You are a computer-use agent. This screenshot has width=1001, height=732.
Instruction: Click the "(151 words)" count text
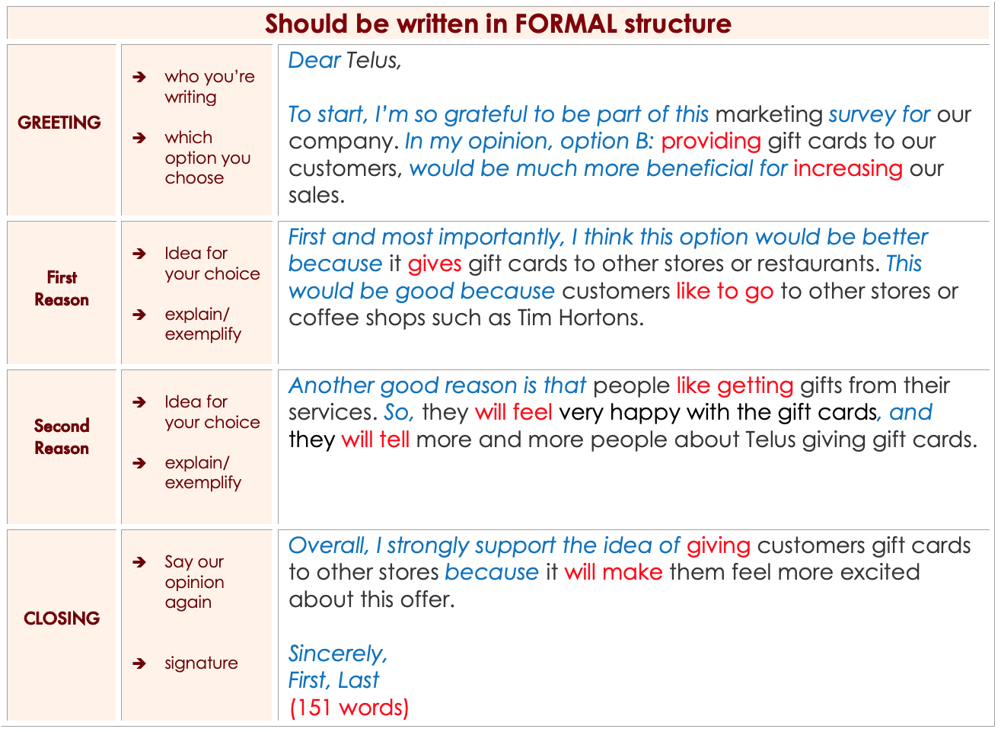click(x=349, y=708)
